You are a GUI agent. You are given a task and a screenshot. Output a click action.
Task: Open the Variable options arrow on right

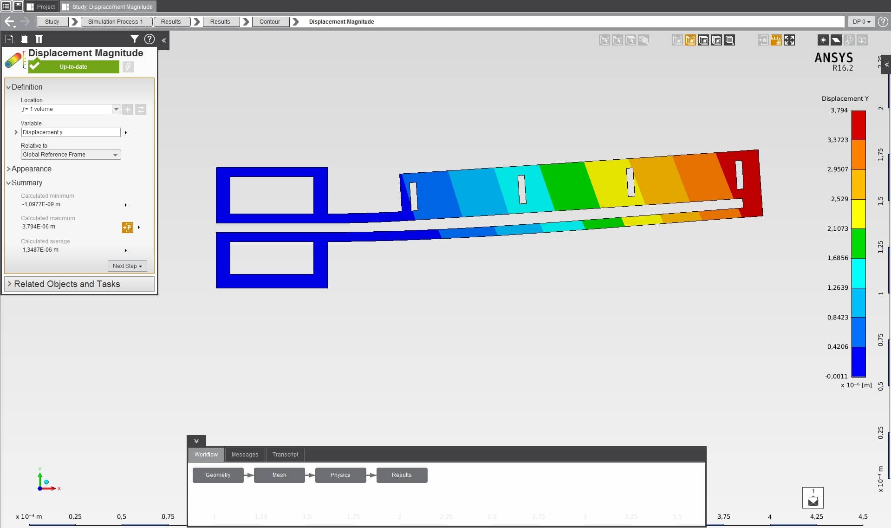click(125, 133)
